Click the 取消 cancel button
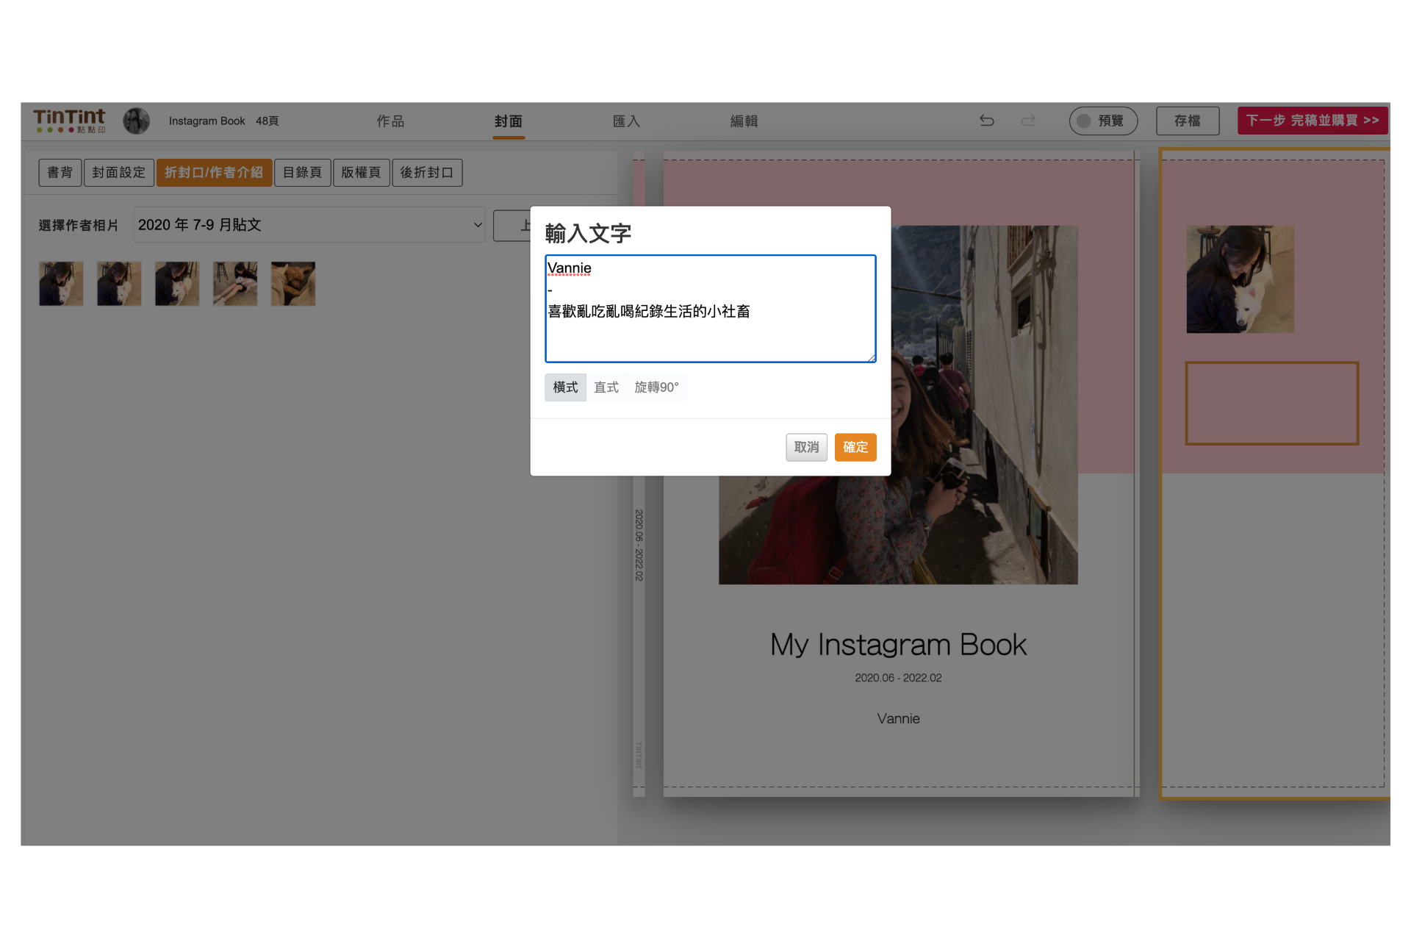 [806, 447]
